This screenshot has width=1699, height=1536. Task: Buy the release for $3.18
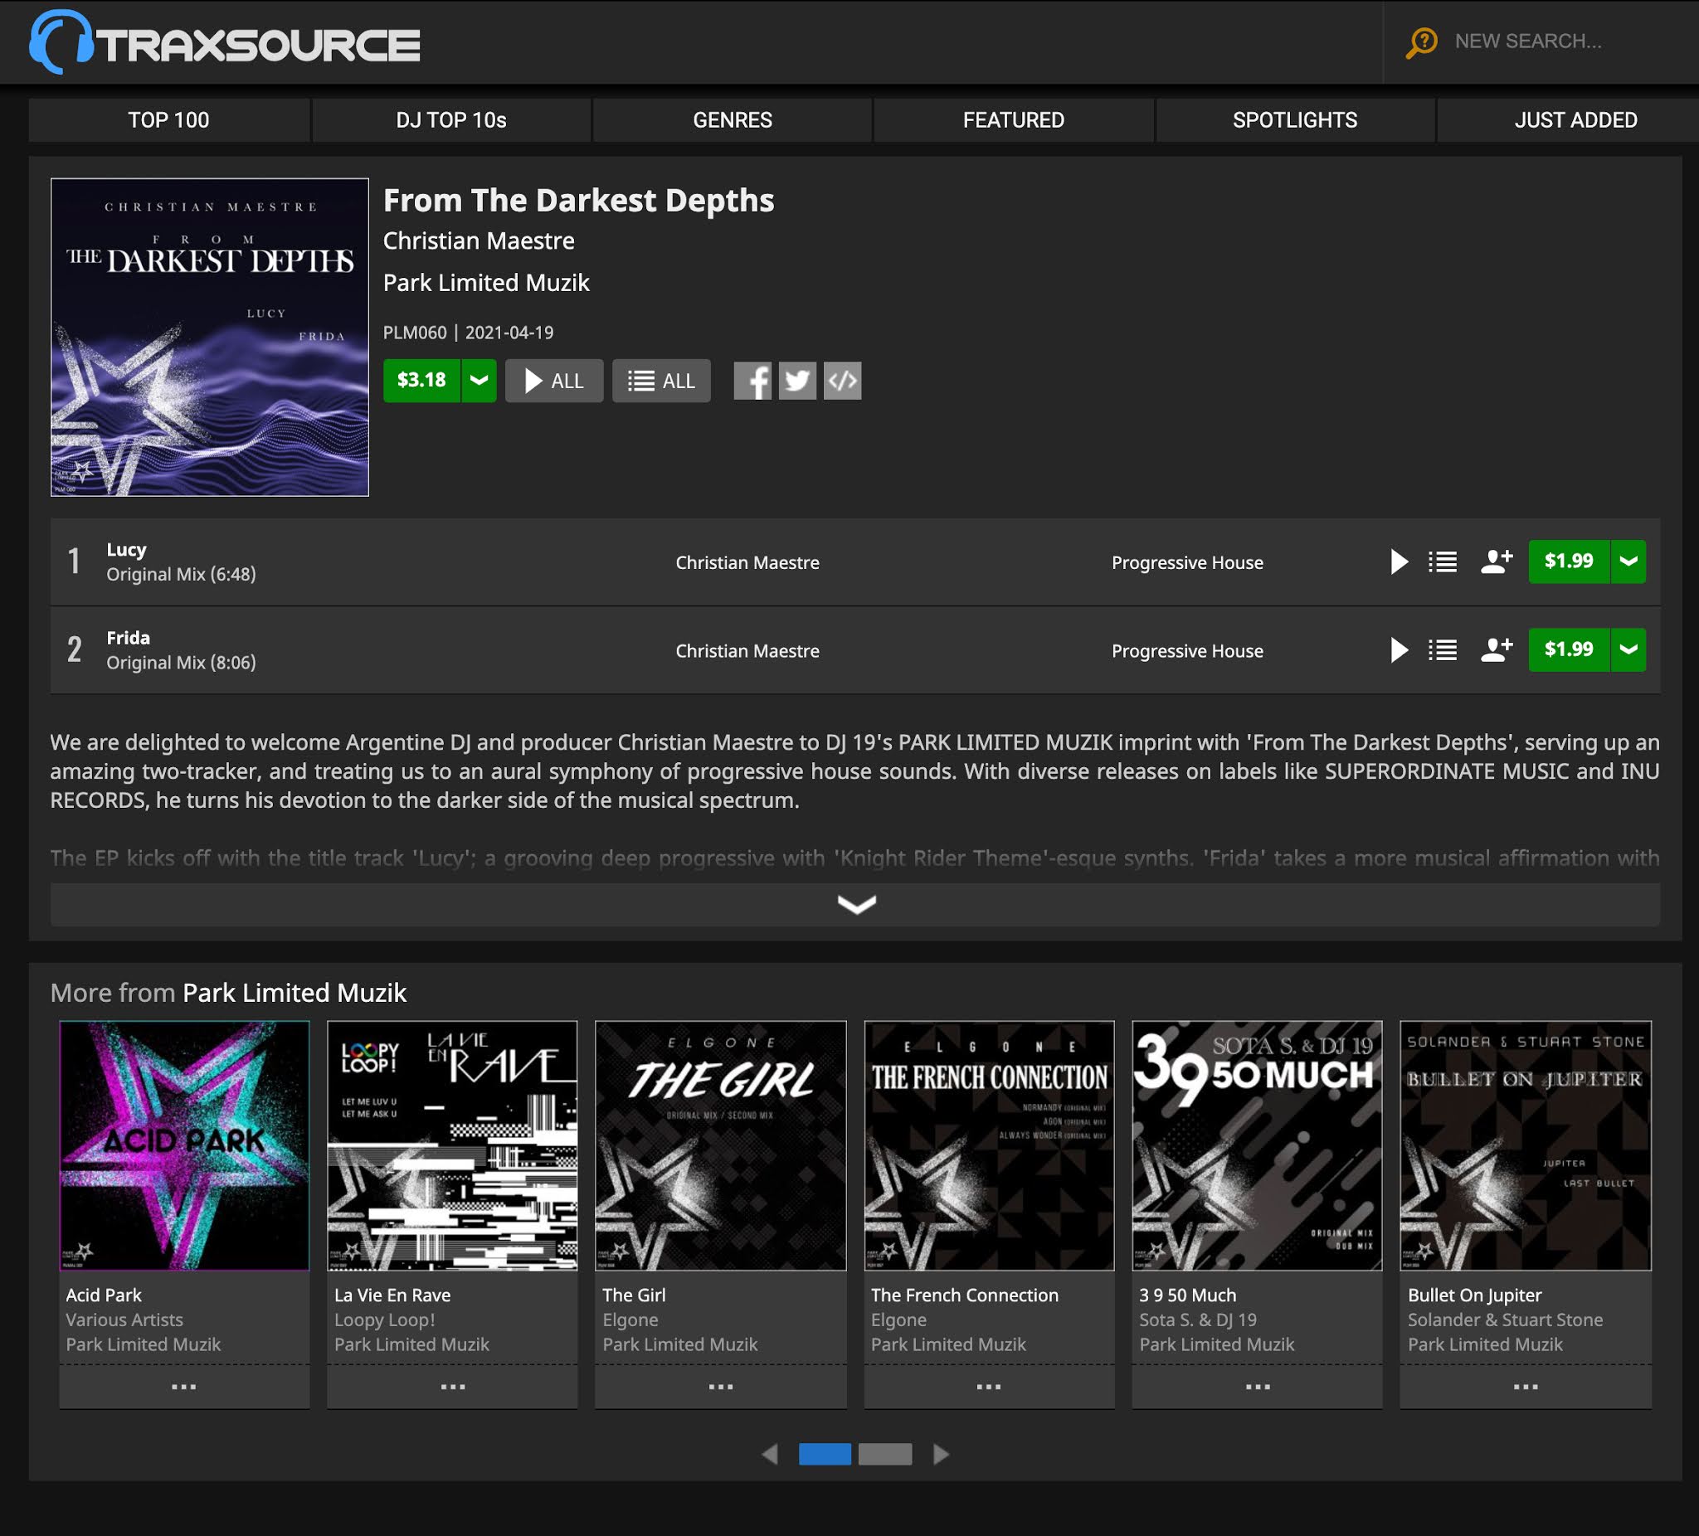coord(421,380)
